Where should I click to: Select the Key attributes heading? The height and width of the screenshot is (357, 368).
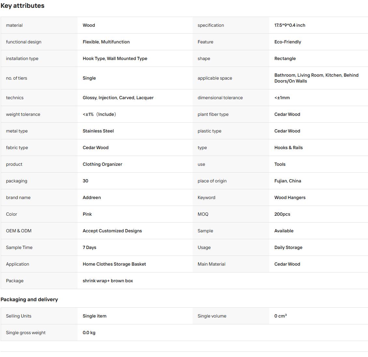[22, 6]
